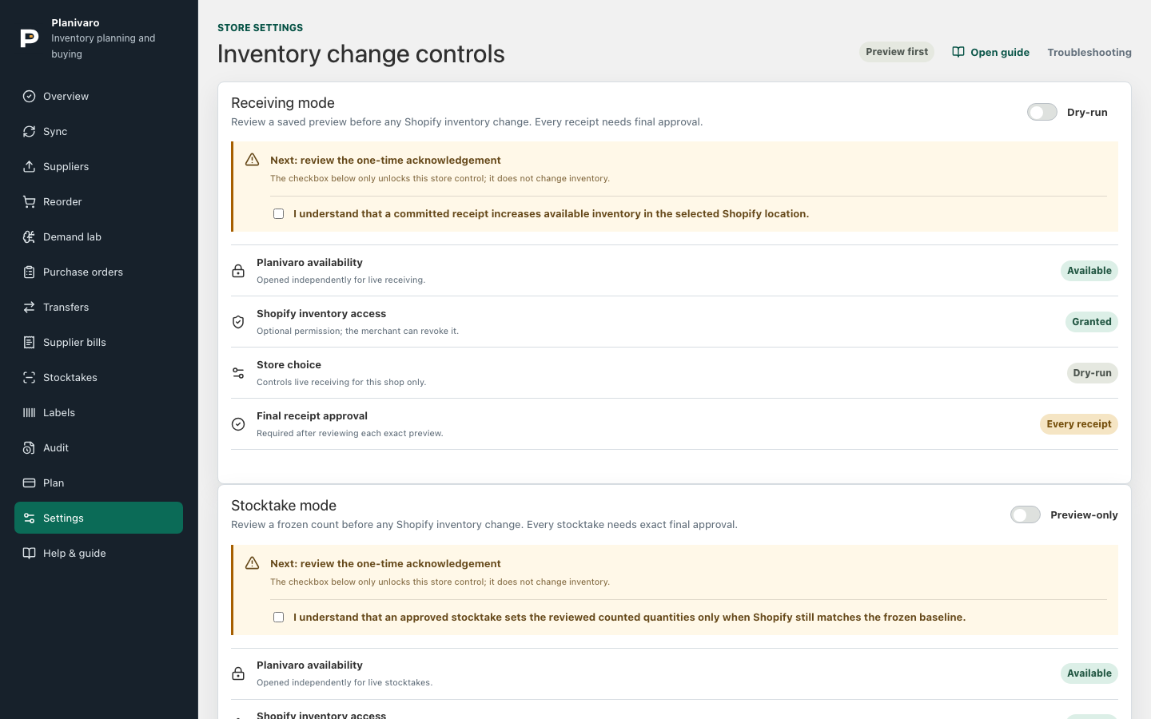Click the Reorder cart icon

pos(29,202)
